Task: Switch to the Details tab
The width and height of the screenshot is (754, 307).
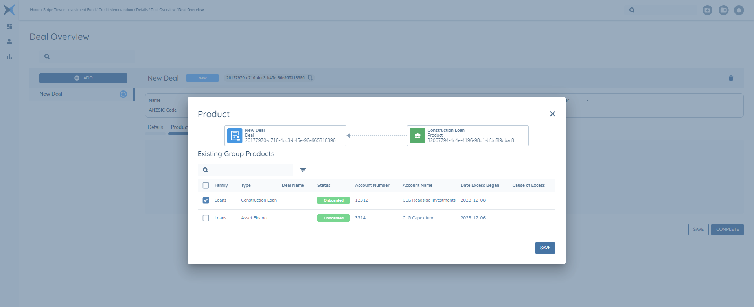Action: (155, 127)
